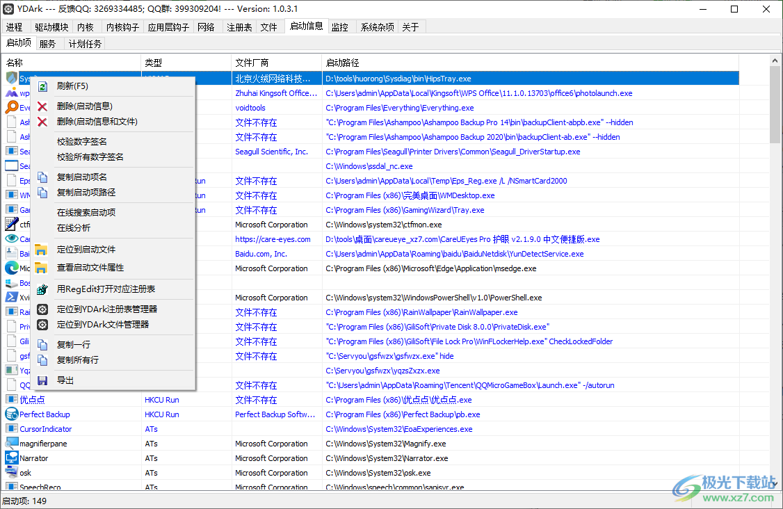Sort by the 类型 column header
The image size is (783, 509).
186,63
